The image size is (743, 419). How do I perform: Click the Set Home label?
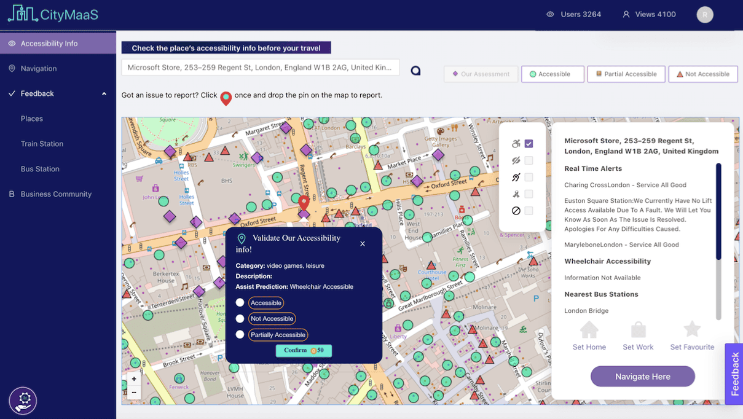pos(589,347)
